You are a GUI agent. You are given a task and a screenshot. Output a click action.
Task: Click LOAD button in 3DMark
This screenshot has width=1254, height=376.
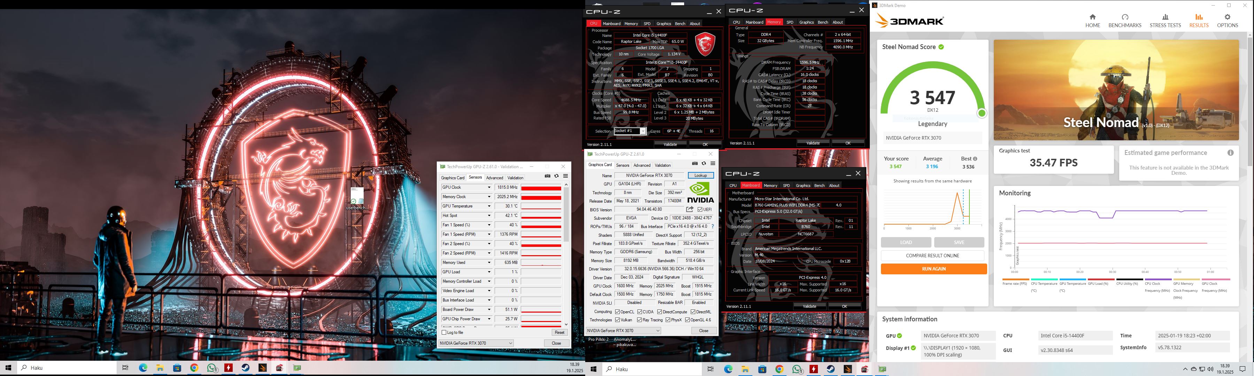(906, 242)
